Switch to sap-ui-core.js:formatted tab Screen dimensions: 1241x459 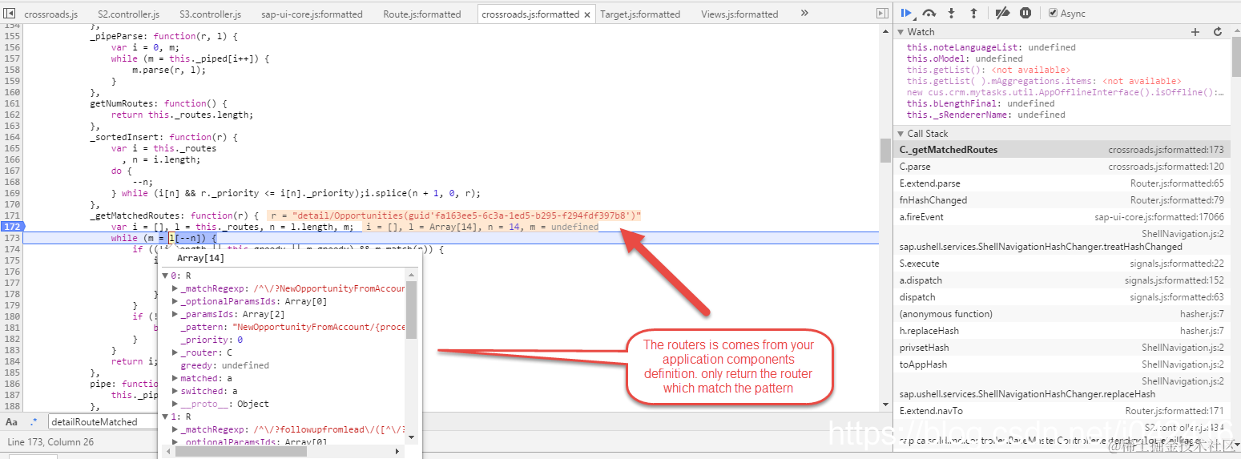(312, 14)
